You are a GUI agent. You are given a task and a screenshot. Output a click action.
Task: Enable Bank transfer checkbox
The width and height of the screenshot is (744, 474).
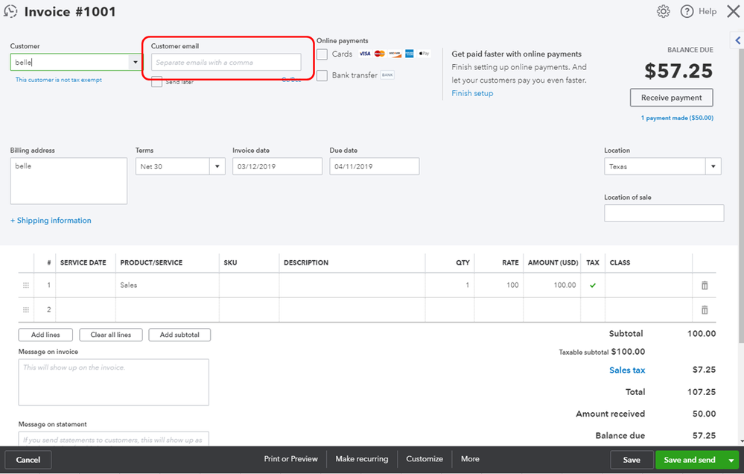(x=322, y=75)
